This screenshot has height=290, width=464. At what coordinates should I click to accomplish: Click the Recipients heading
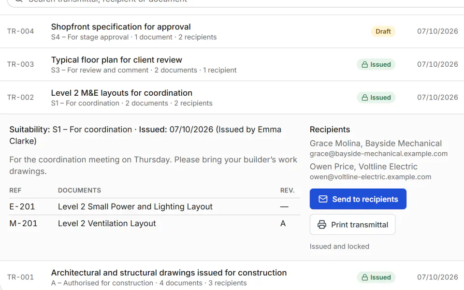(x=330, y=130)
